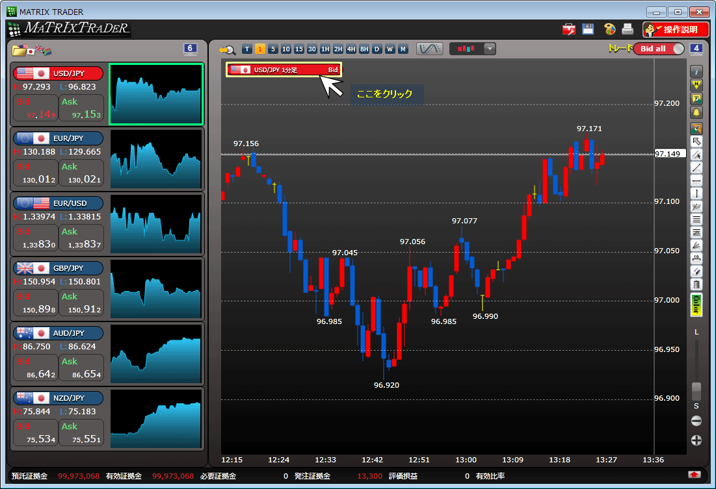The height and width of the screenshot is (489, 716).
Task: Open the technical indicators wave icon
Action: pyautogui.click(x=429, y=49)
